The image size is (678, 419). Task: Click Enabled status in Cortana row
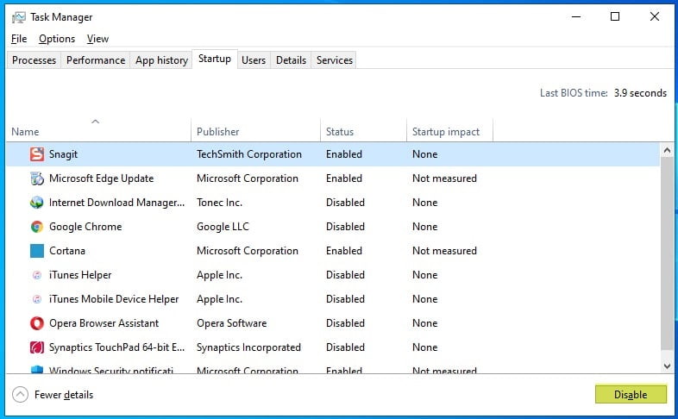coord(344,251)
